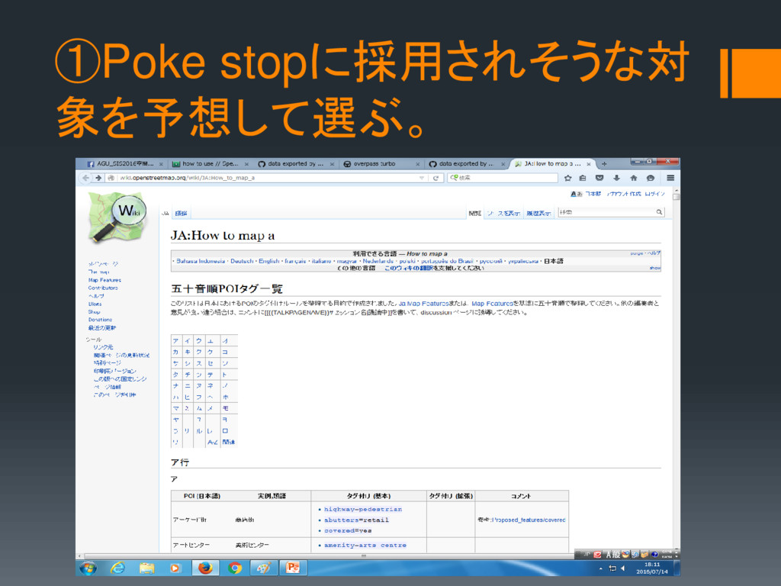
Task: Jump to ア in the kana index
Action: 175,341
